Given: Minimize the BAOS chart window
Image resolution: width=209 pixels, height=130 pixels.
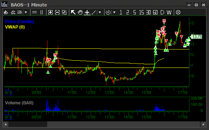Looking at the screenshot, I should (189, 5).
